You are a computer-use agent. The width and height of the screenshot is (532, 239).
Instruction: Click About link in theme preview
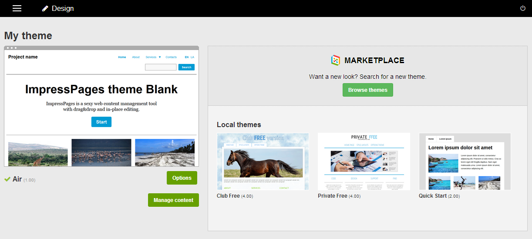[x=136, y=57]
